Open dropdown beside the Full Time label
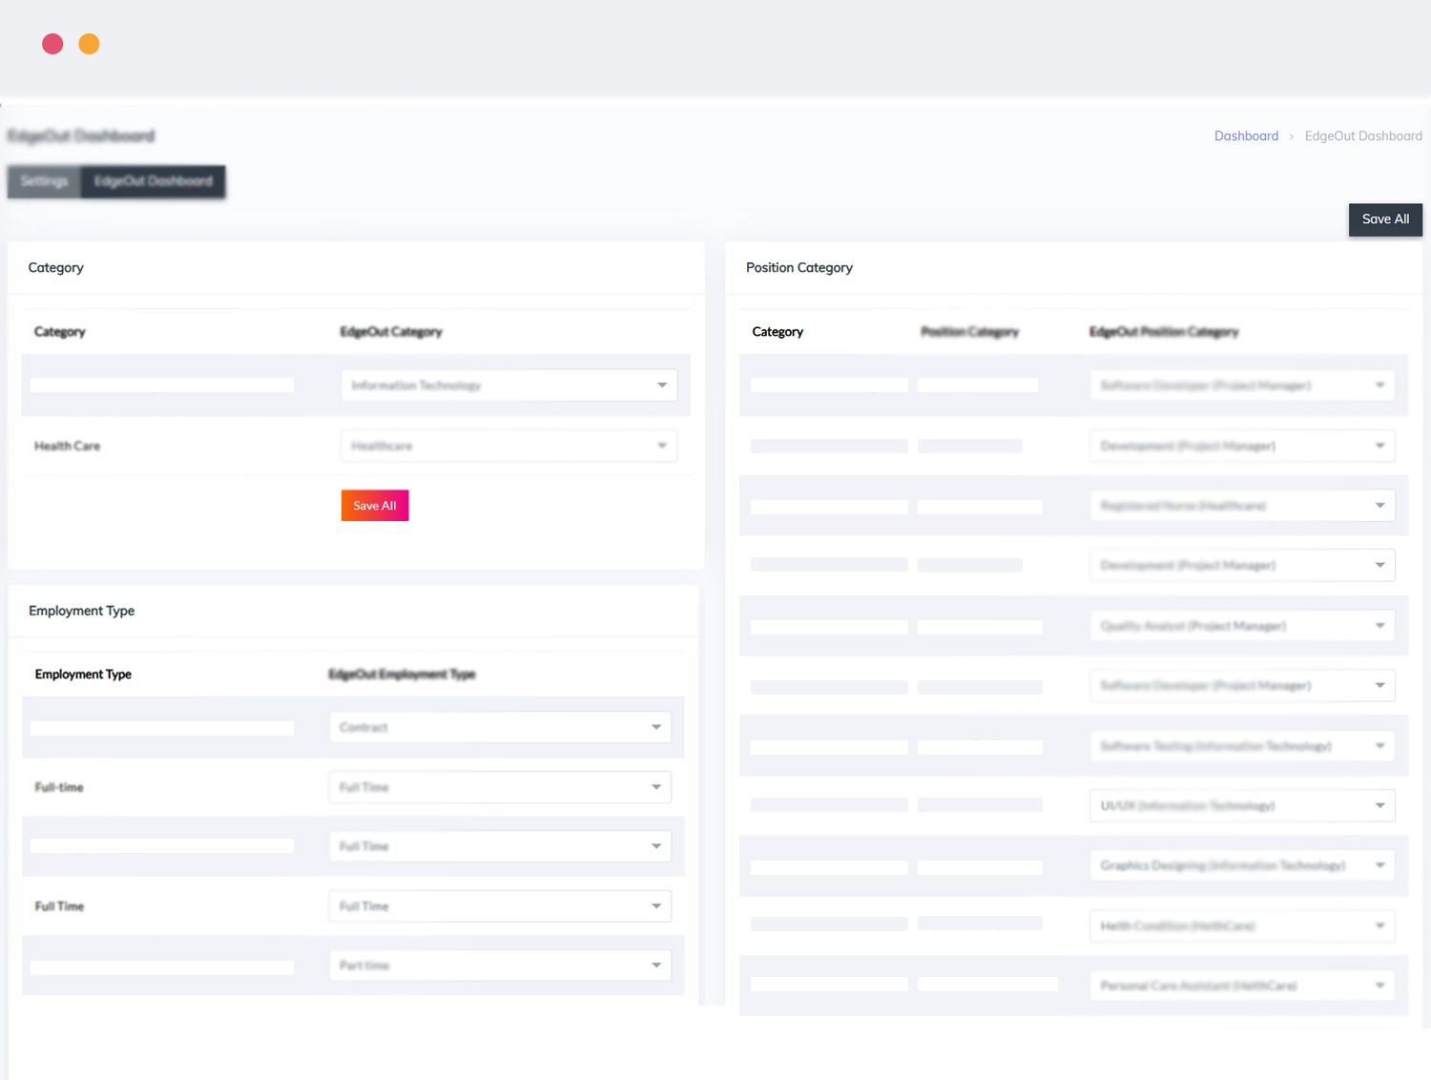1431x1080 pixels. click(x=500, y=906)
